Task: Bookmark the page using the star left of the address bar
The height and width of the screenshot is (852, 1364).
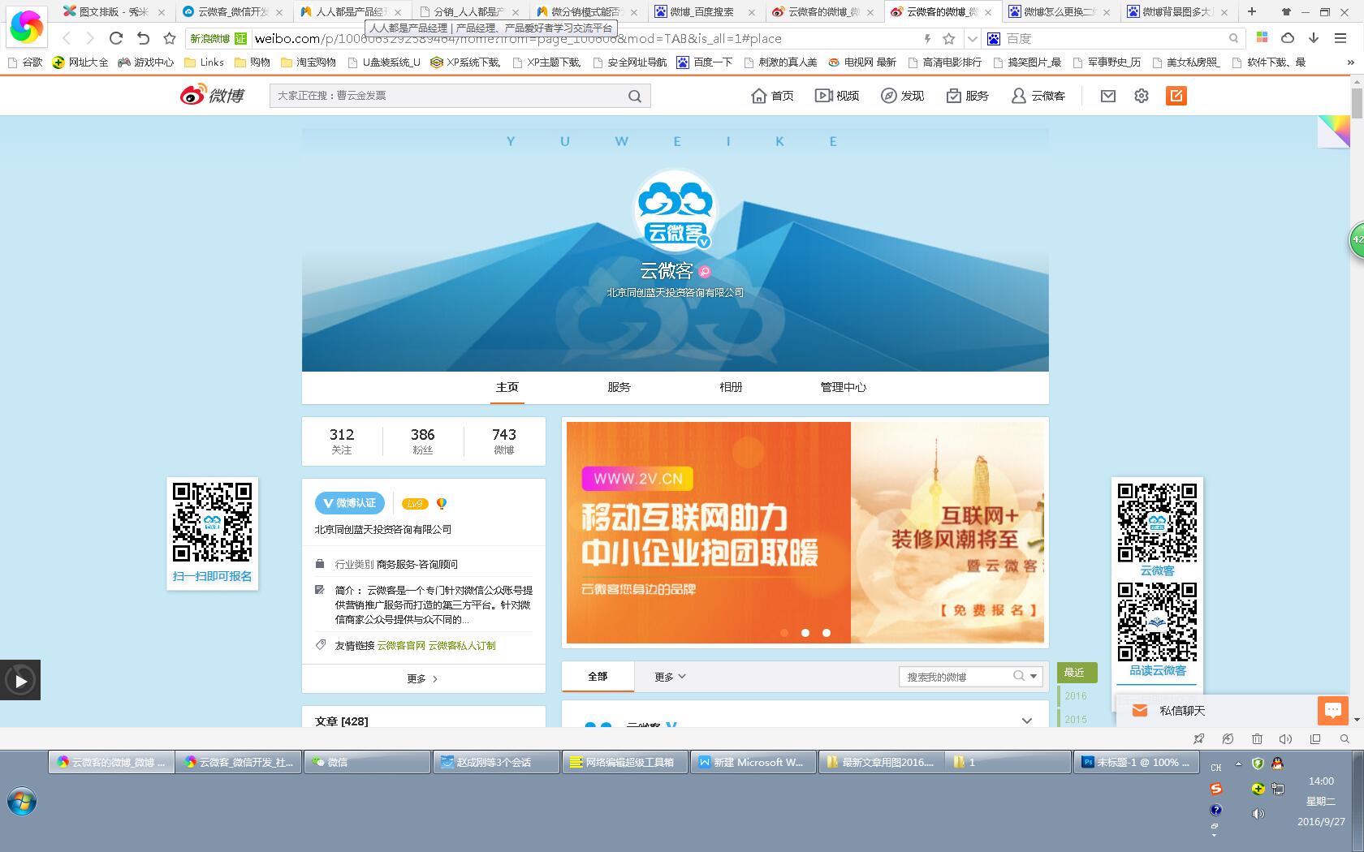Action: (169, 38)
